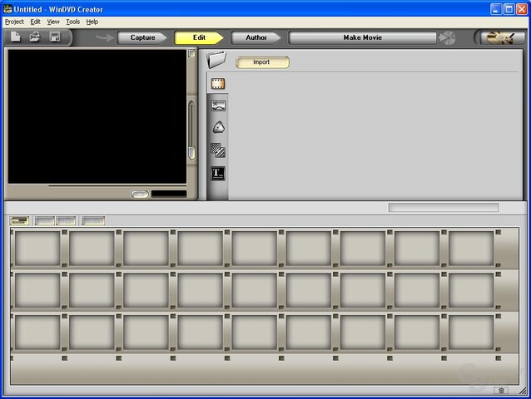Open the disc and paintbrush utility icon
Screen dimensions: 531x399
point(500,38)
